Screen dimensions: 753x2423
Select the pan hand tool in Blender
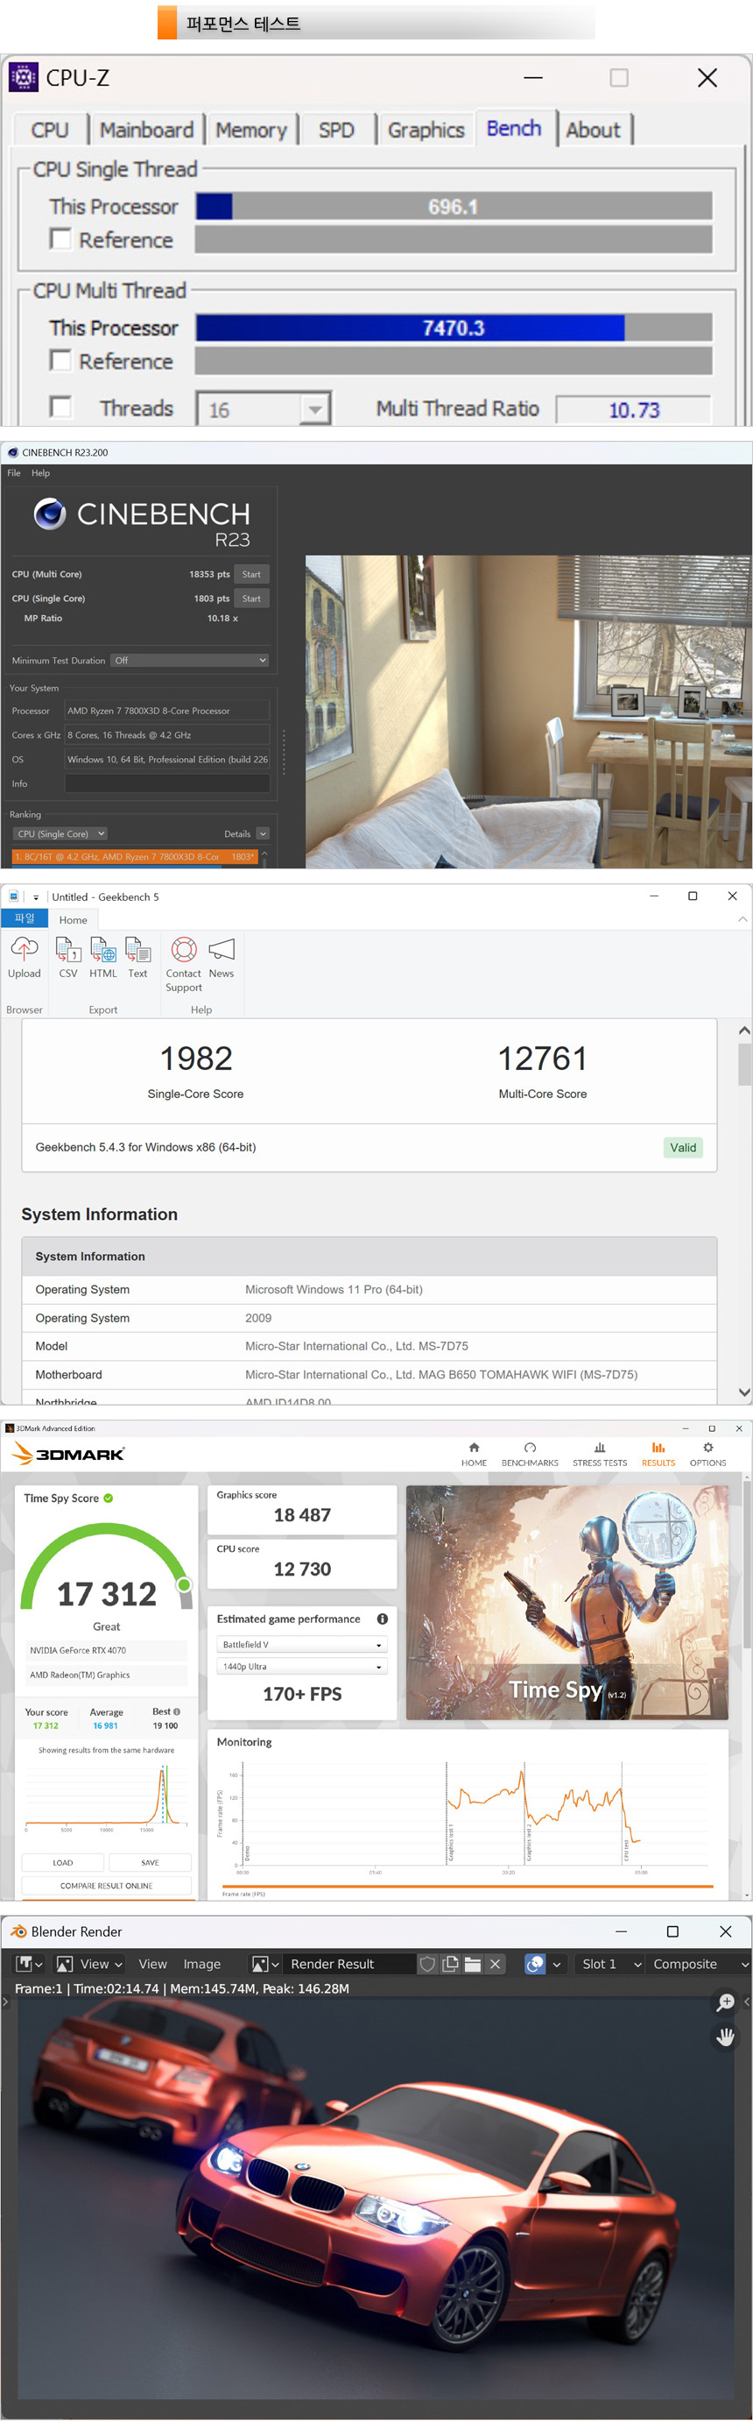point(725,2037)
